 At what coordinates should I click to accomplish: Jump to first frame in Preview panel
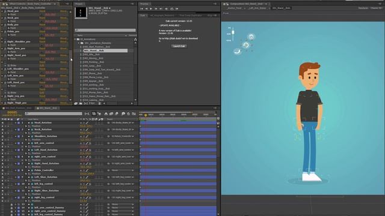click(x=141, y=8)
